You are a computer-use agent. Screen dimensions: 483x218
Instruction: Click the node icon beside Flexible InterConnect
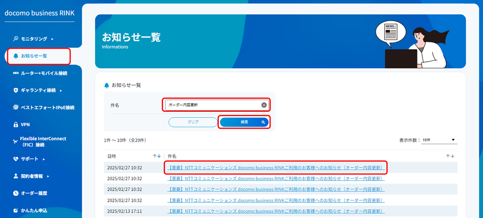(x=15, y=142)
